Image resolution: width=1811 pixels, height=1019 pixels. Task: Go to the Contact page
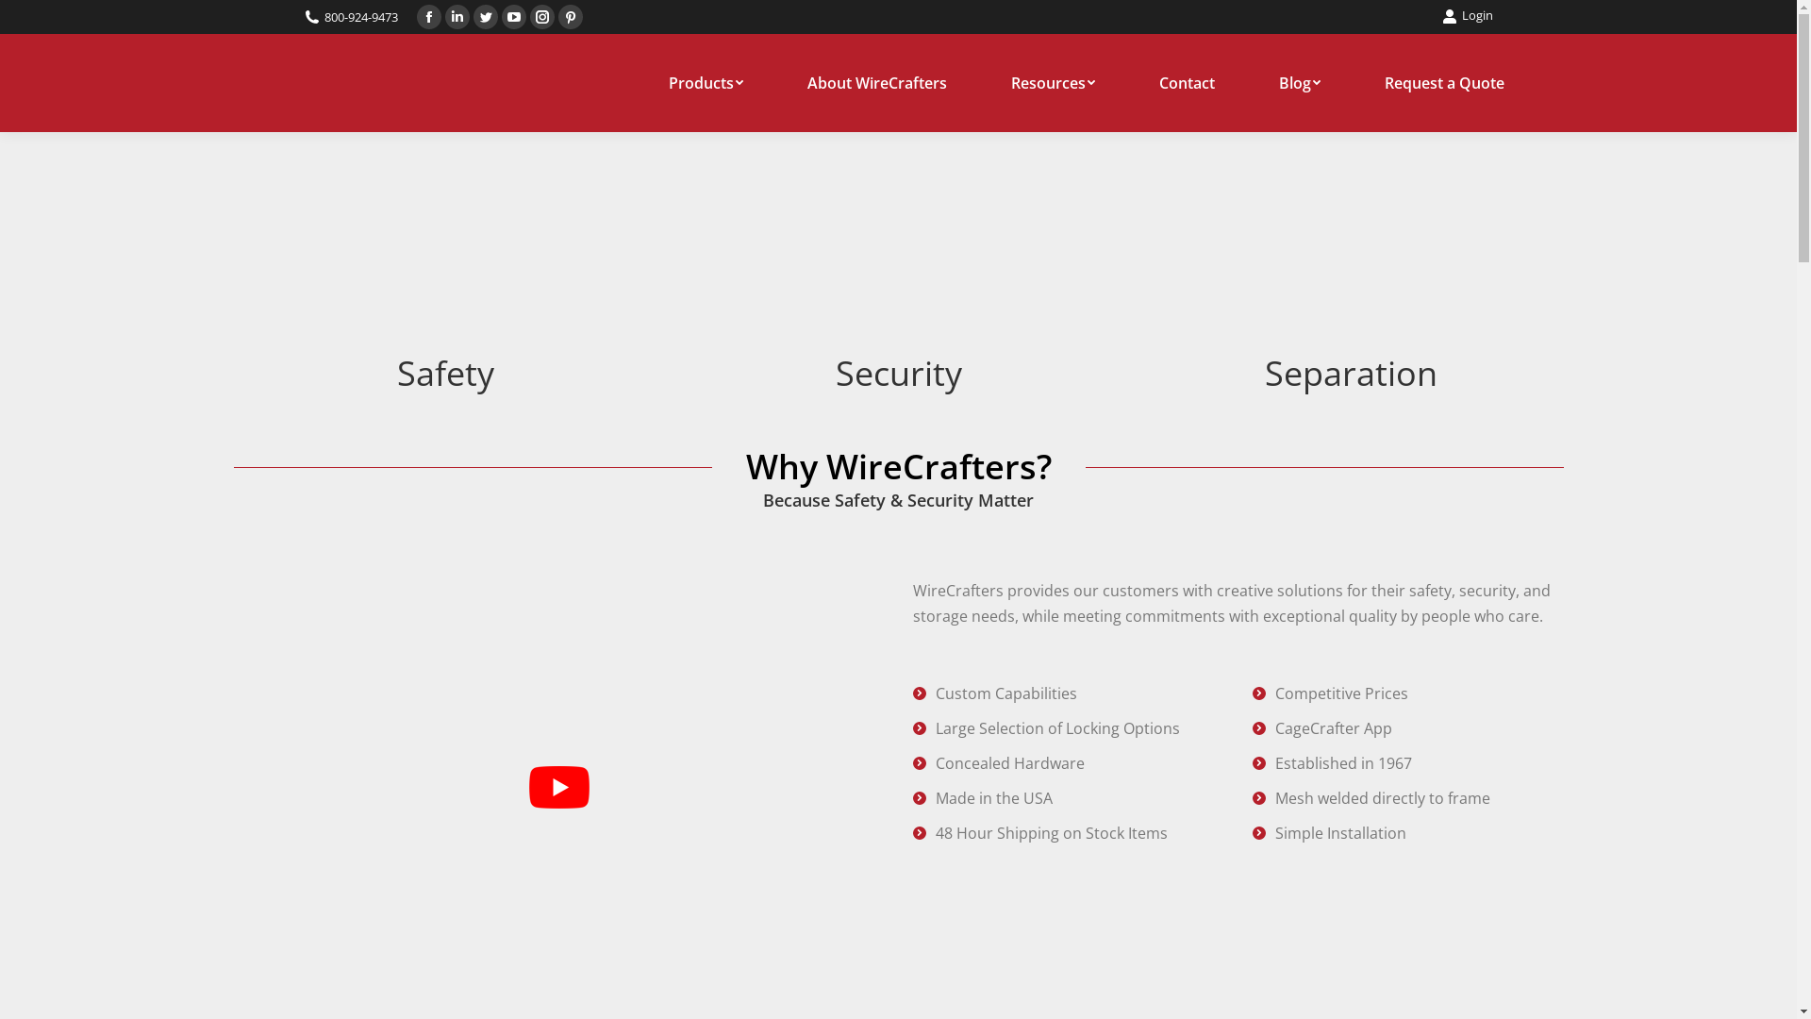pyautogui.click(x=1187, y=83)
